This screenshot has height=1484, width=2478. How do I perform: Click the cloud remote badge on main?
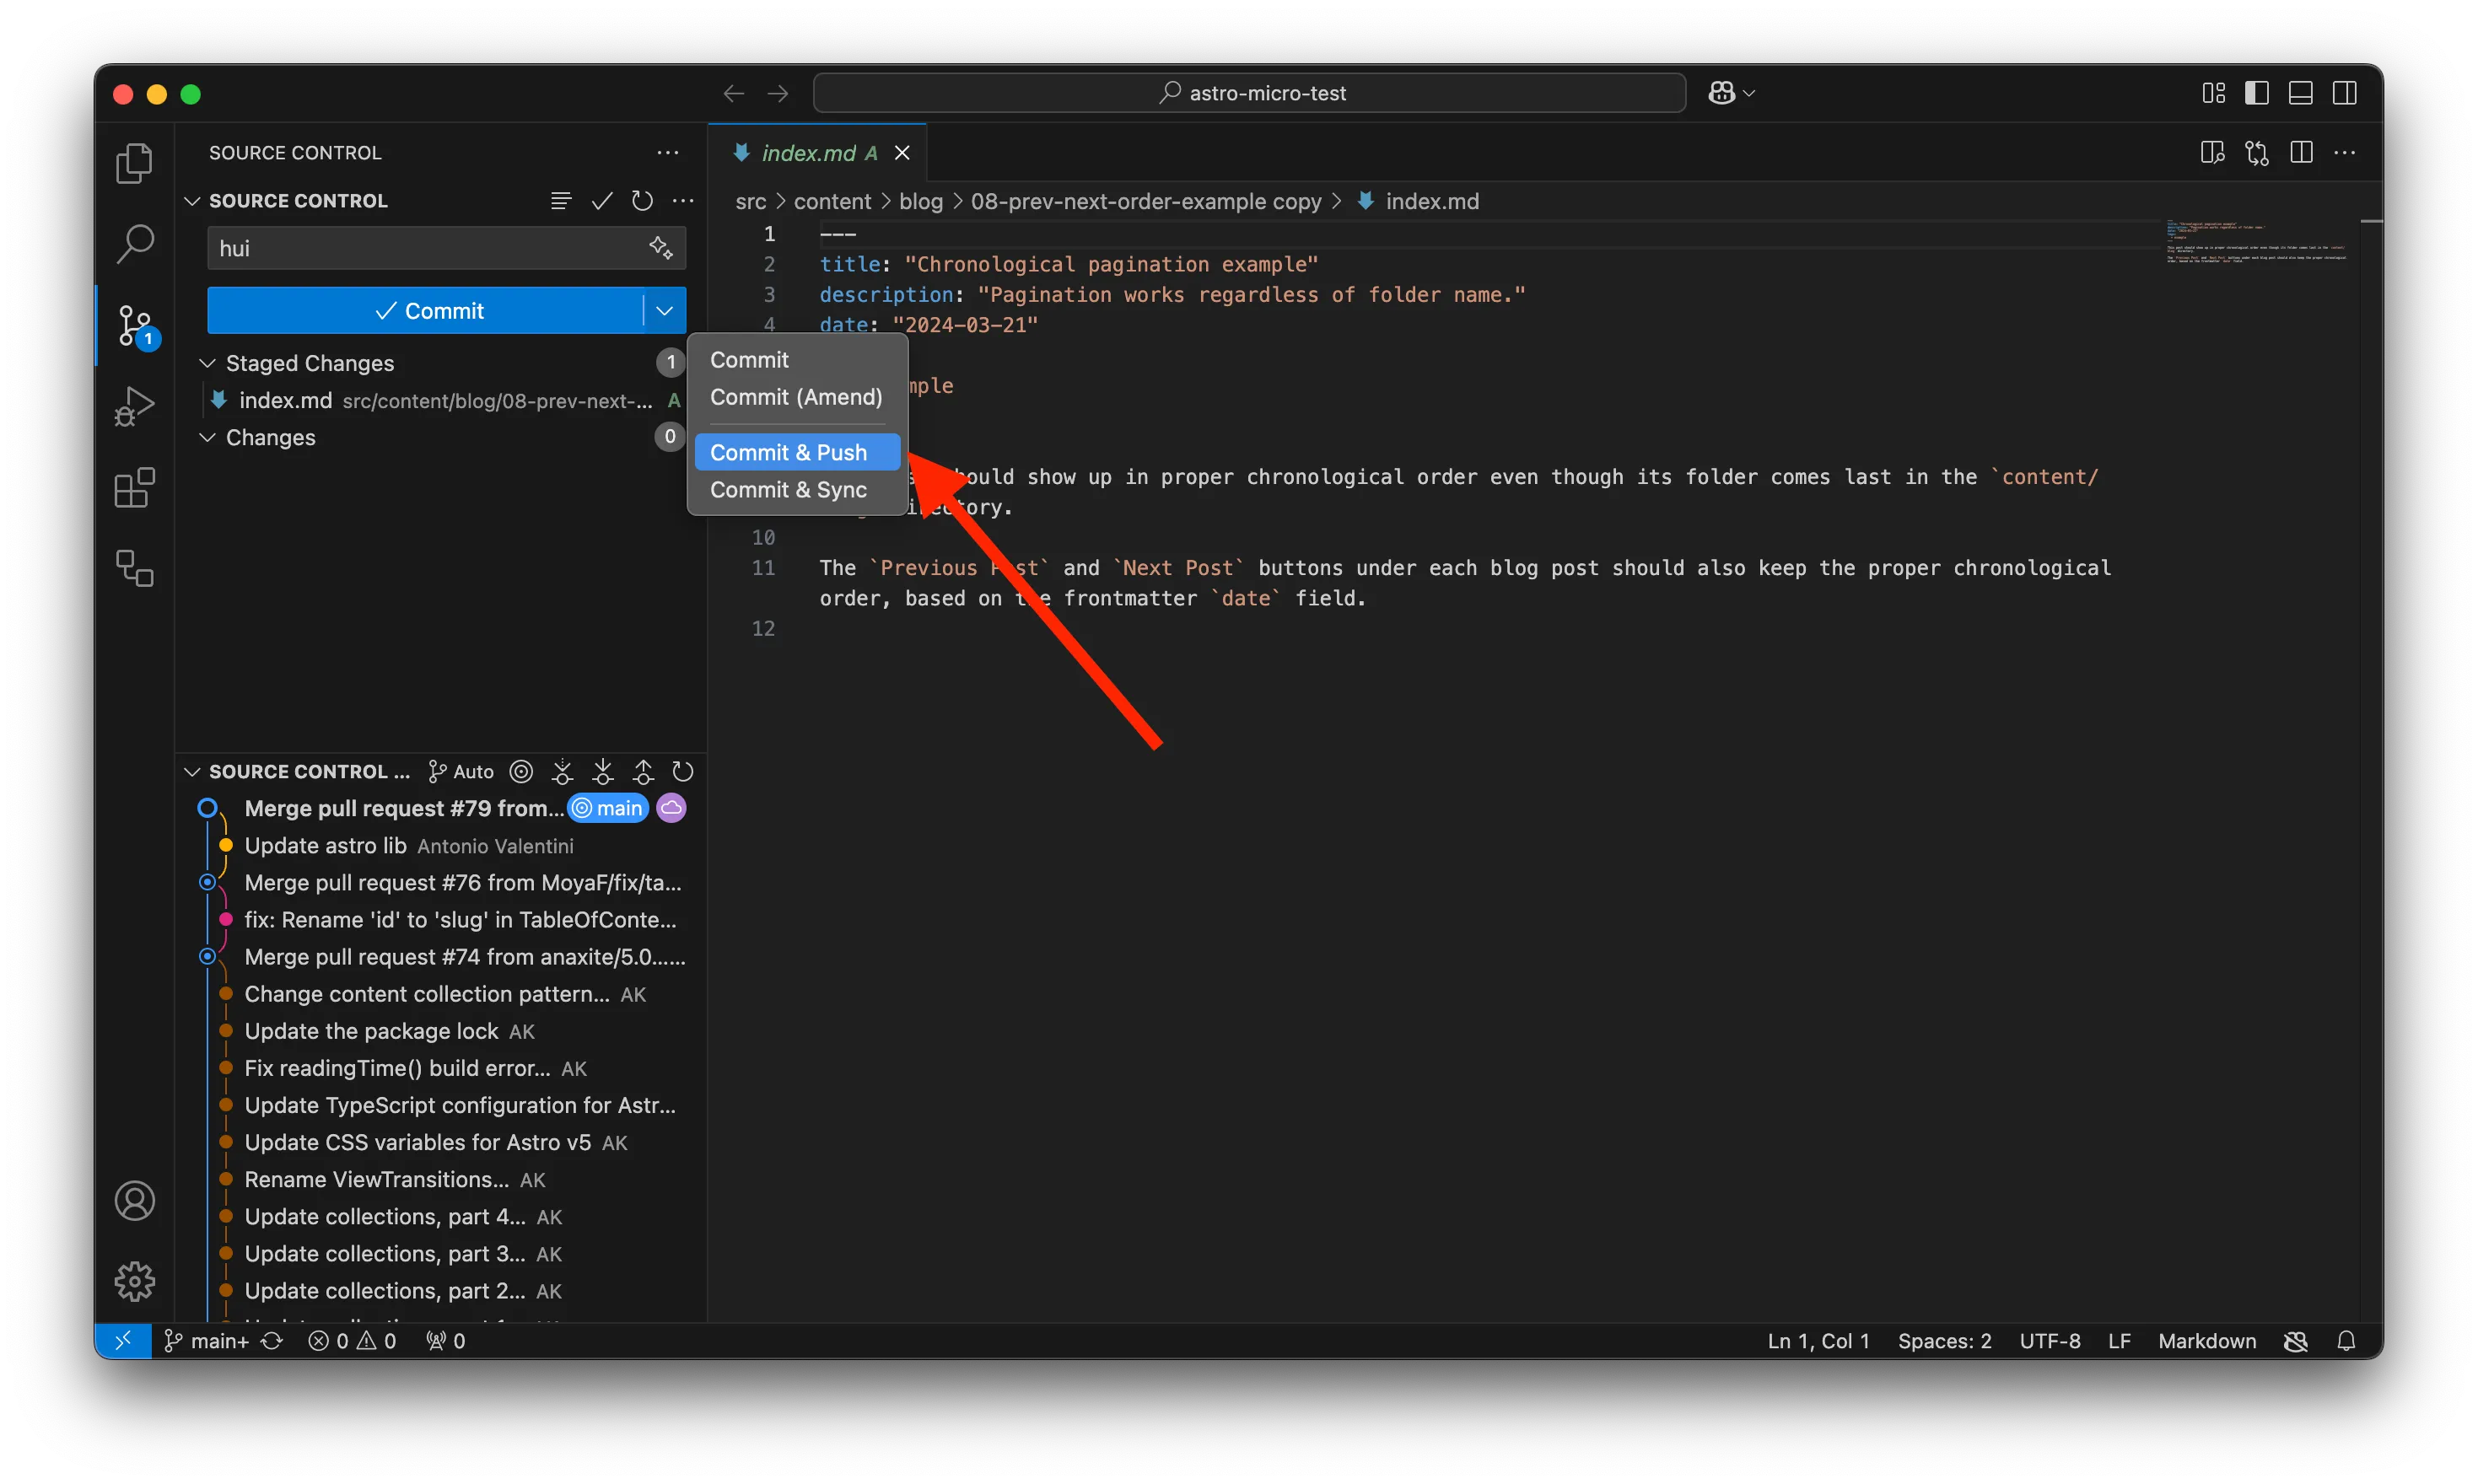click(671, 808)
